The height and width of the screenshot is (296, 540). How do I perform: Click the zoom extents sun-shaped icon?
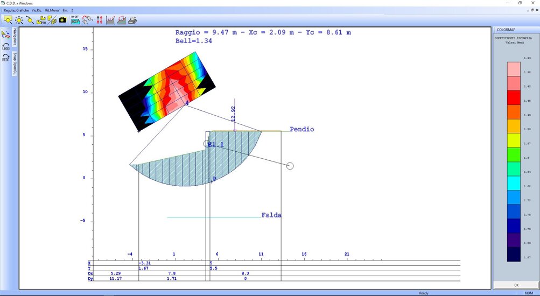19,20
